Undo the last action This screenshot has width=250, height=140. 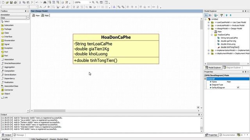tap(37, 2)
